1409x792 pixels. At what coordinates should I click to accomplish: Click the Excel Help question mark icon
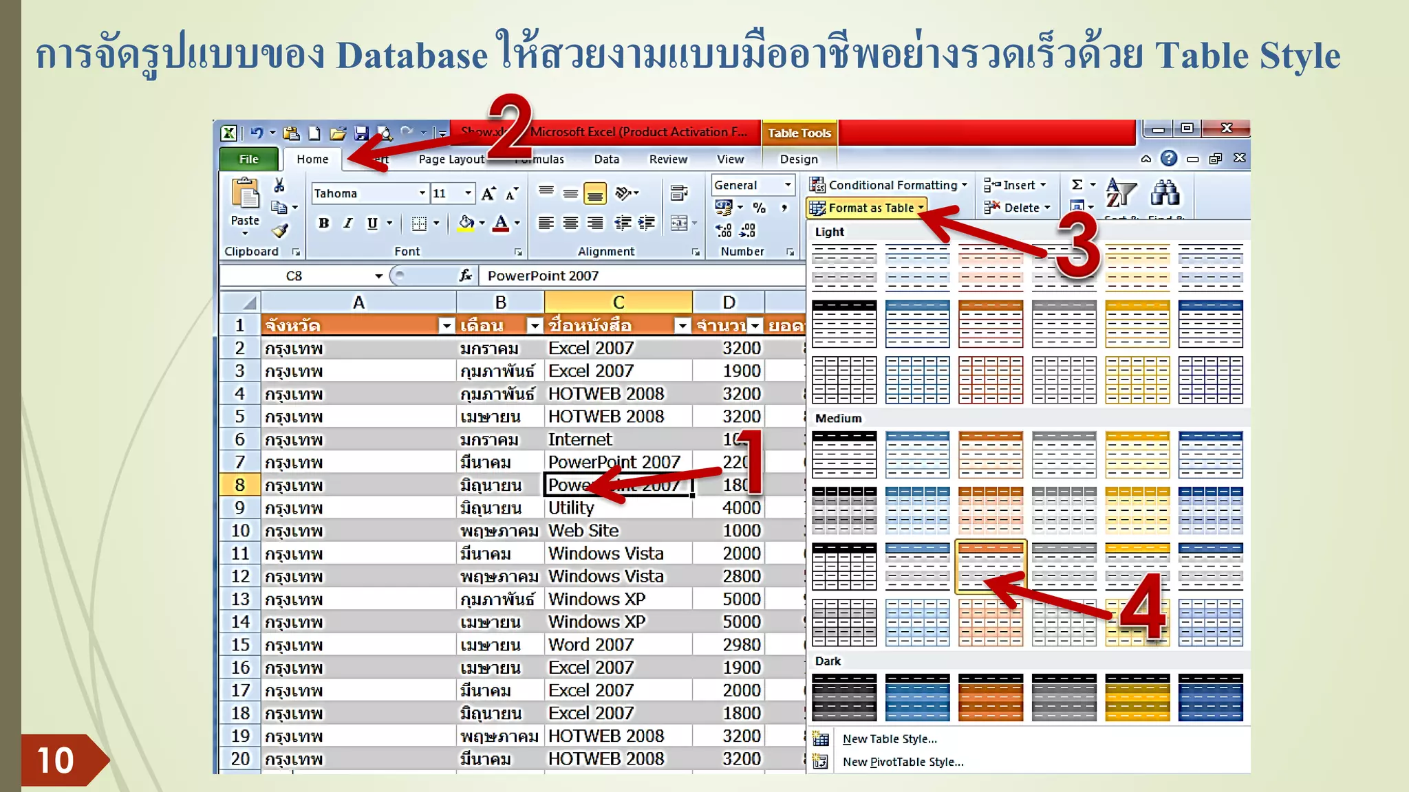coord(1169,158)
